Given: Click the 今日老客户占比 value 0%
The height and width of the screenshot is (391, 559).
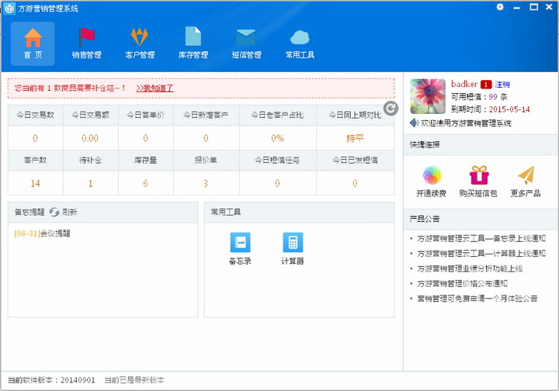Looking at the screenshot, I should [277, 138].
